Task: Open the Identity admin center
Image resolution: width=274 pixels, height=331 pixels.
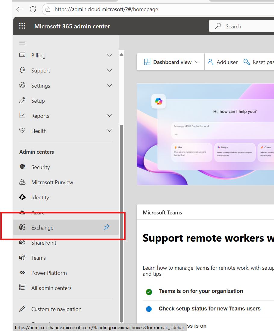Action: (40, 198)
